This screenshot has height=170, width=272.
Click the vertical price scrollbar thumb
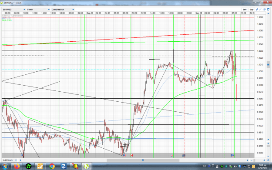point(268,65)
